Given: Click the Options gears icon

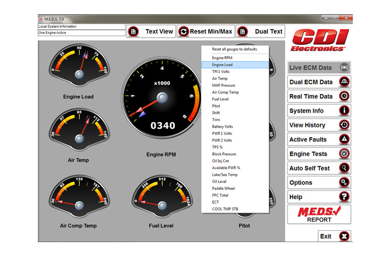Looking at the screenshot, I should [x=344, y=183].
